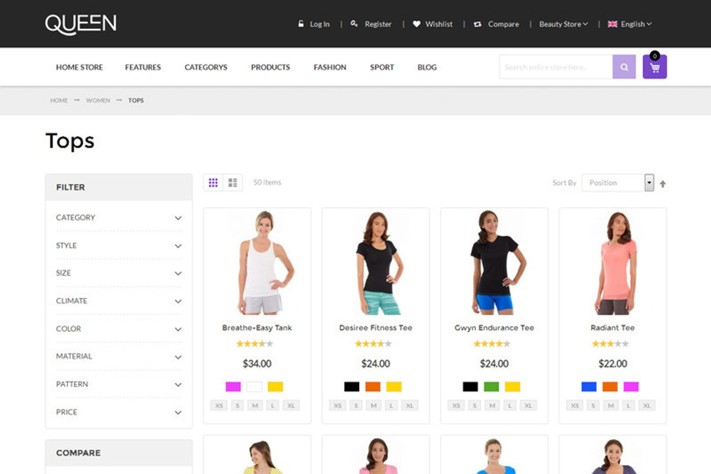
Task: Click the Log In link
Action: (319, 24)
